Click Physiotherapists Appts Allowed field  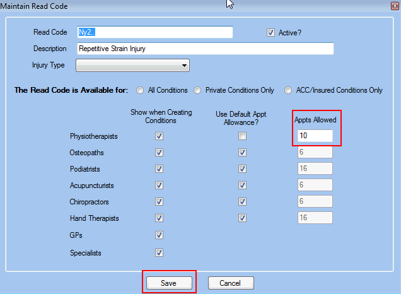tap(315, 136)
